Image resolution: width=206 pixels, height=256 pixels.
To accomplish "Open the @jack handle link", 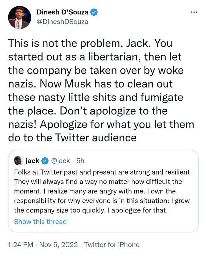I will pyautogui.click(x=60, y=160).
